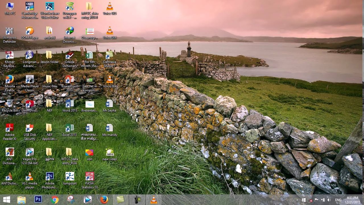Launch ANT Dictiona... desktop shortcut
This screenshot has width=364, height=205.
click(10, 156)
